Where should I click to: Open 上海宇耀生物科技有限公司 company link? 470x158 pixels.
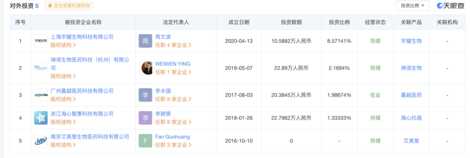click(82, 37)
